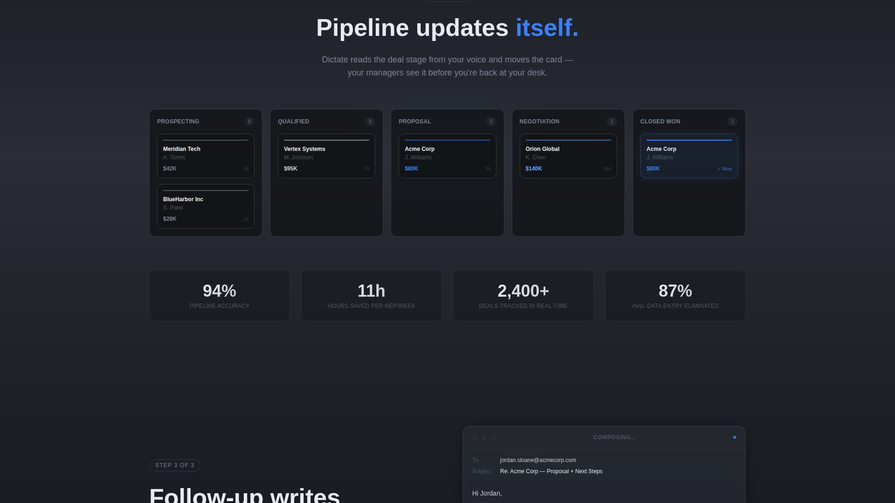Screen dimensions: 895x503
Task: Click the STEP 3 OF 3 badge
Action: pyautogui.click(x=175, y=465)
